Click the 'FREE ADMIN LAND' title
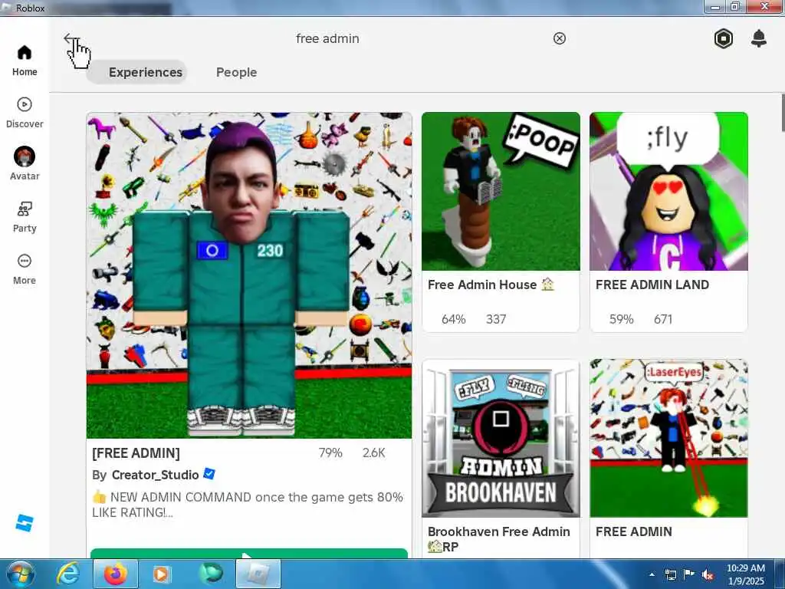785x589 pixels. [652, 285]
